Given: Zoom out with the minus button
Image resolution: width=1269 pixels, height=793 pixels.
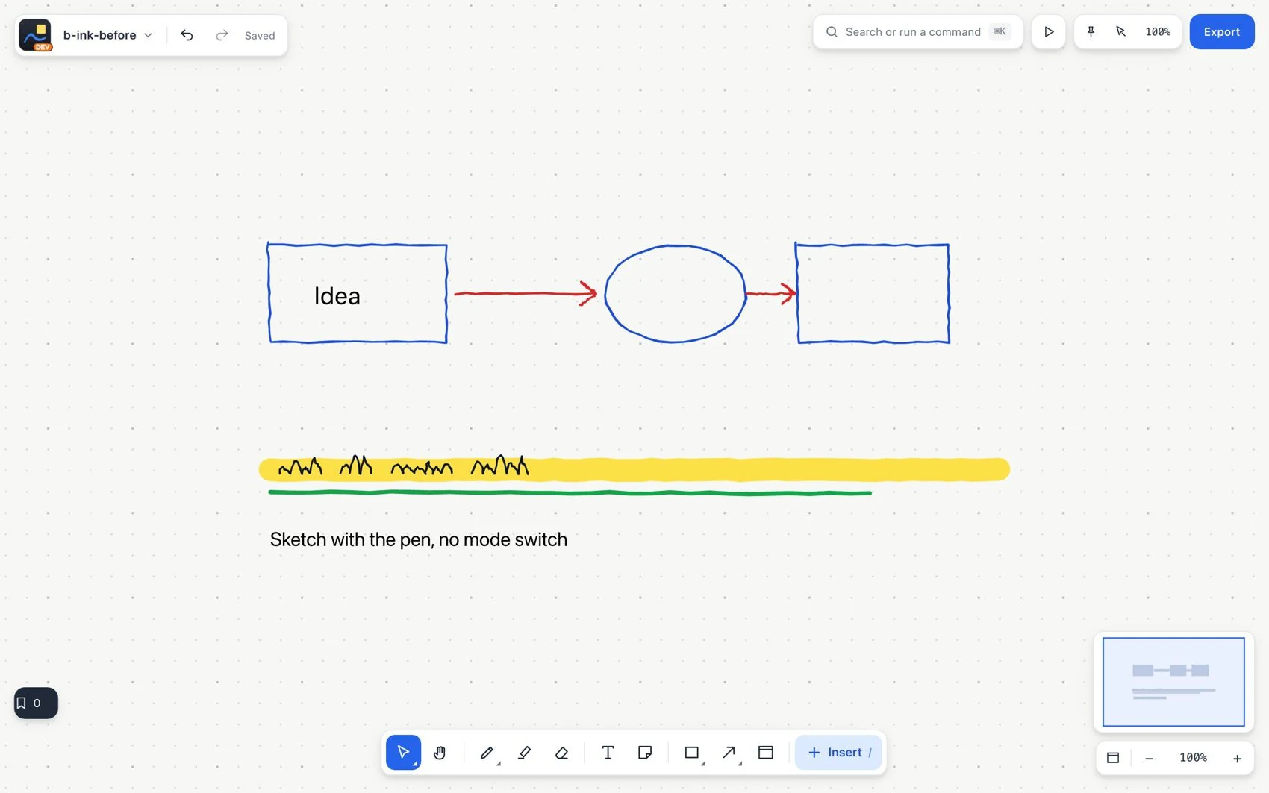Looking at the screenshot, I should tap(1150, 758).
